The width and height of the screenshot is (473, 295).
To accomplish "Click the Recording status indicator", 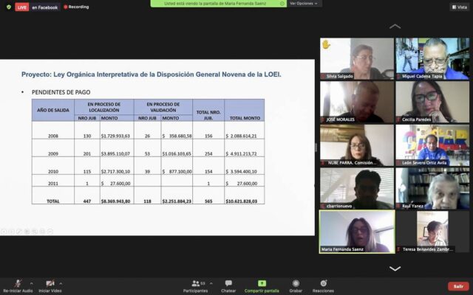I will coord(76,7).
